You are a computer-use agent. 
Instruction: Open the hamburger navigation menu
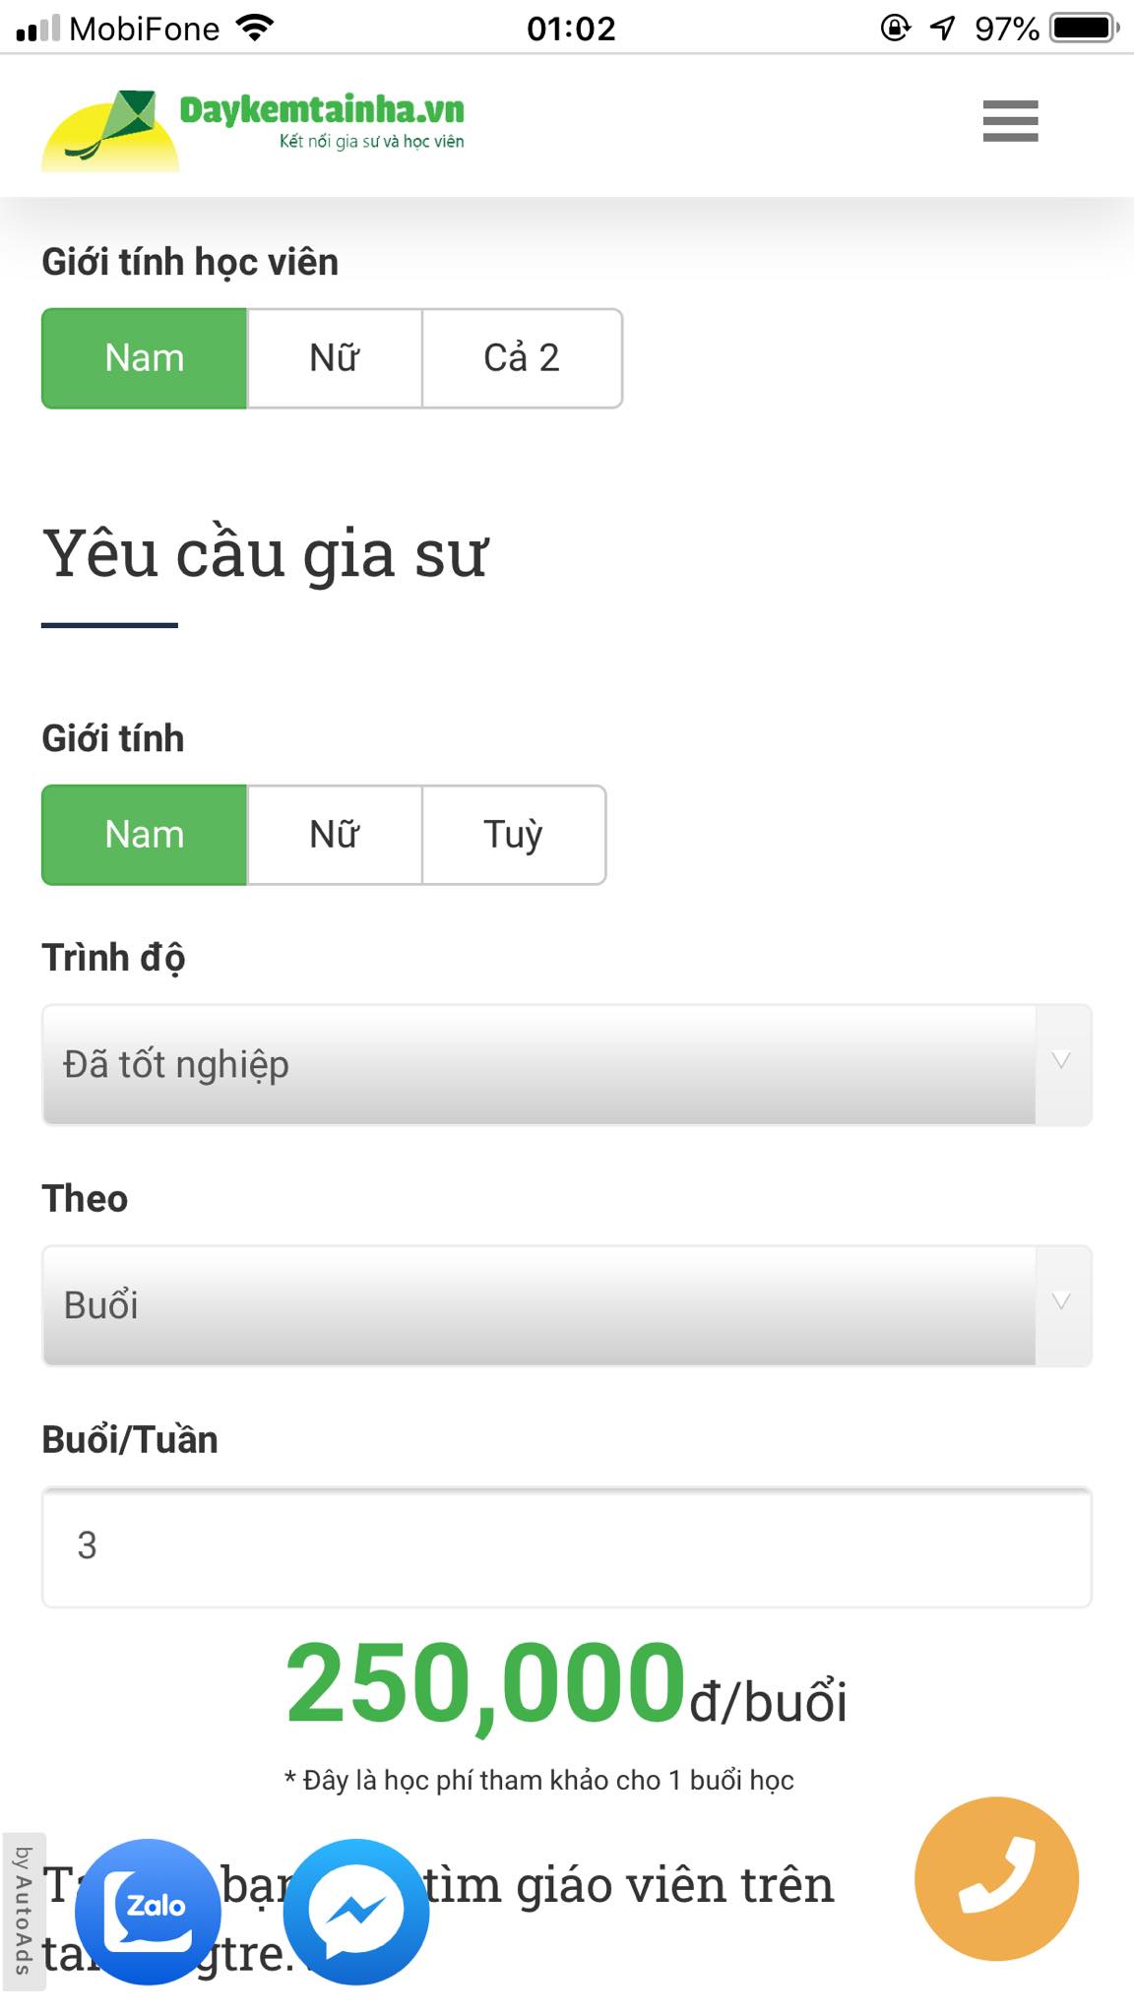[x=1010, y=123]
